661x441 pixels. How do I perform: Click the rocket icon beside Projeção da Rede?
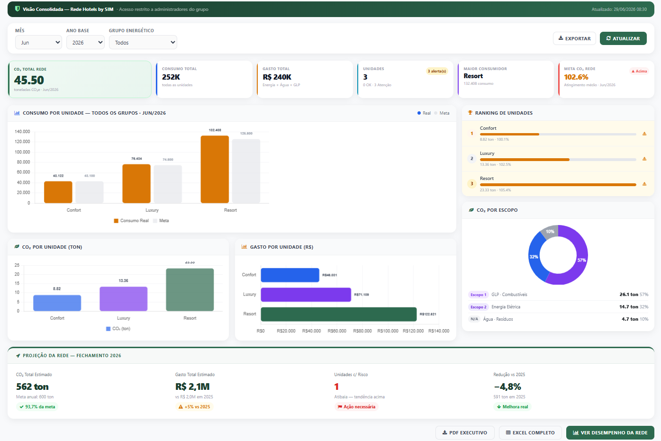(18, 355)
